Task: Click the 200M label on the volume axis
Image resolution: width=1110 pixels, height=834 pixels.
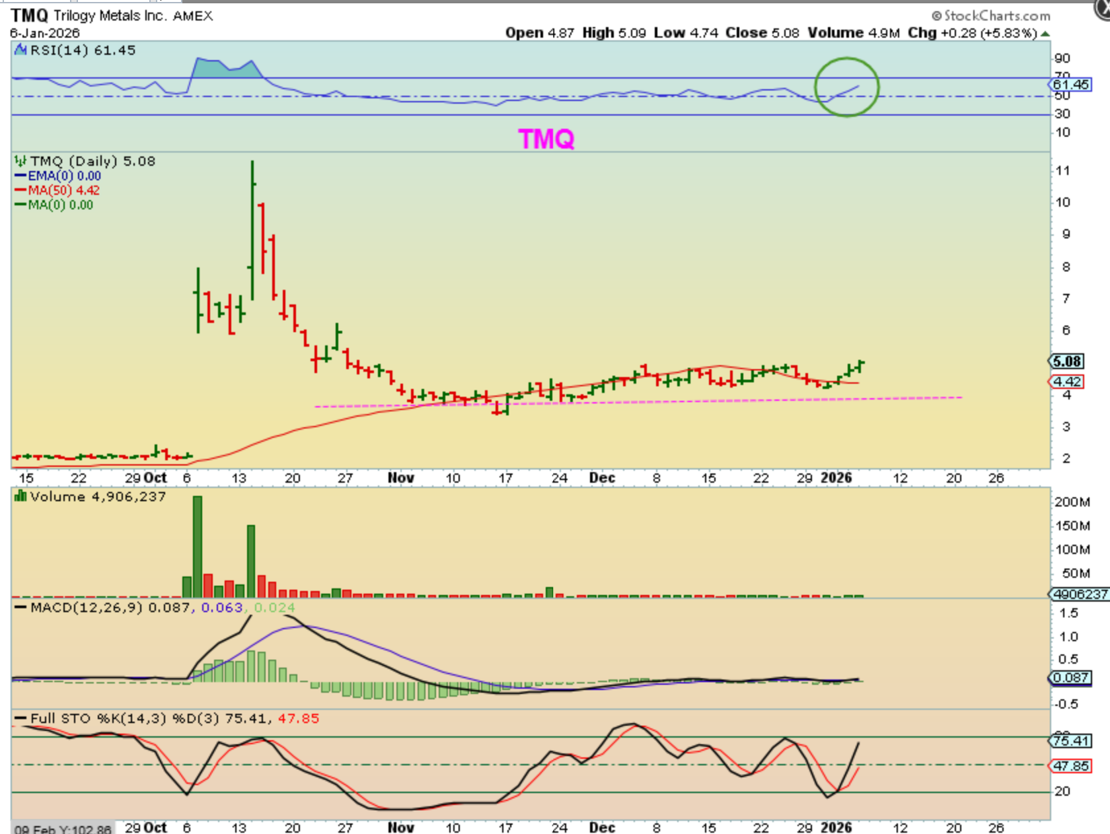Action: click(x=1072, y=503)
